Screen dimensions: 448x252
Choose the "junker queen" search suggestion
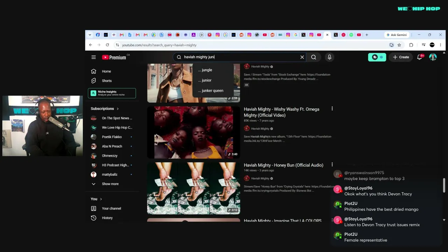pos(213,91)
